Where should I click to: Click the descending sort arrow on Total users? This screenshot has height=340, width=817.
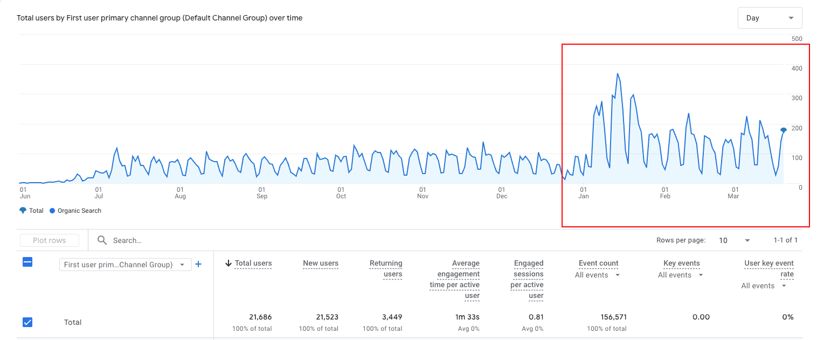coord(229,263)
